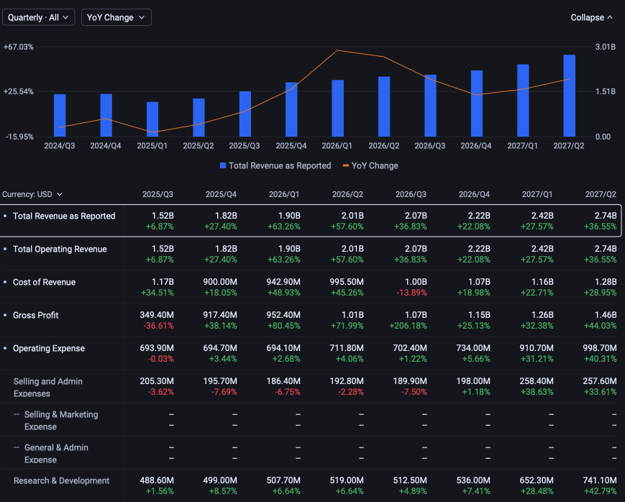Click the 2027/Q2 revenue bar
Image resolution: width=625 pixels, height=502 pixels.
click(x=569, y=96)
